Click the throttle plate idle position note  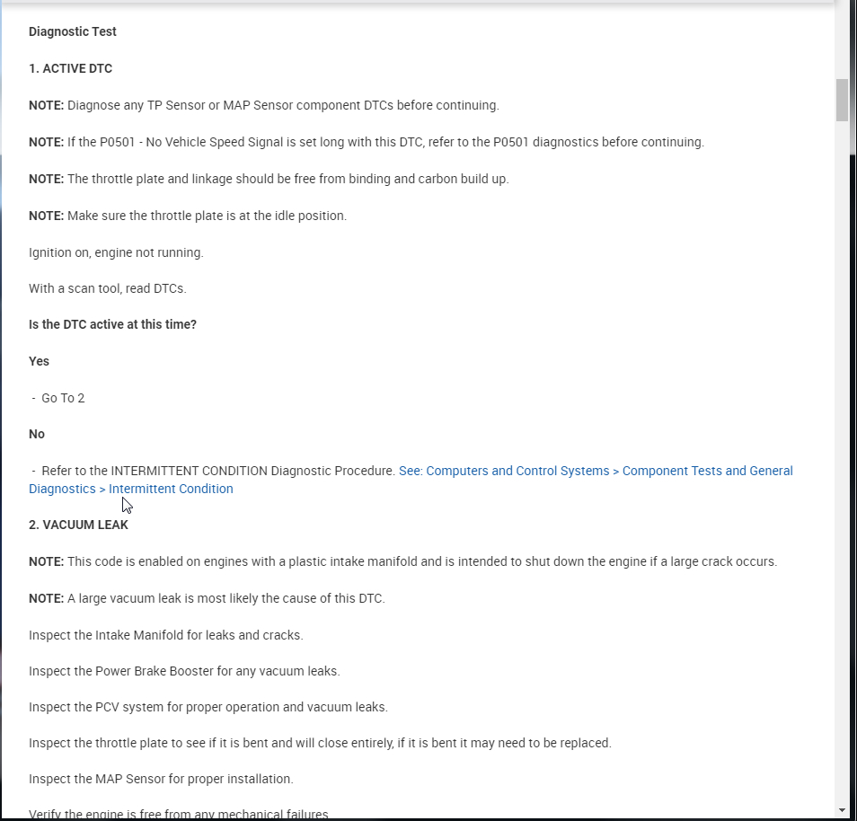coord(188,216)
